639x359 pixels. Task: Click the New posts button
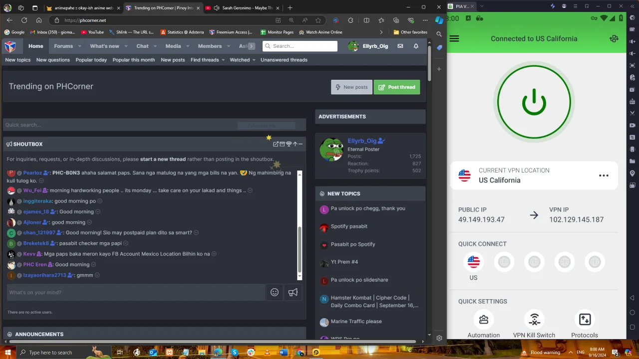click(351, 87)
